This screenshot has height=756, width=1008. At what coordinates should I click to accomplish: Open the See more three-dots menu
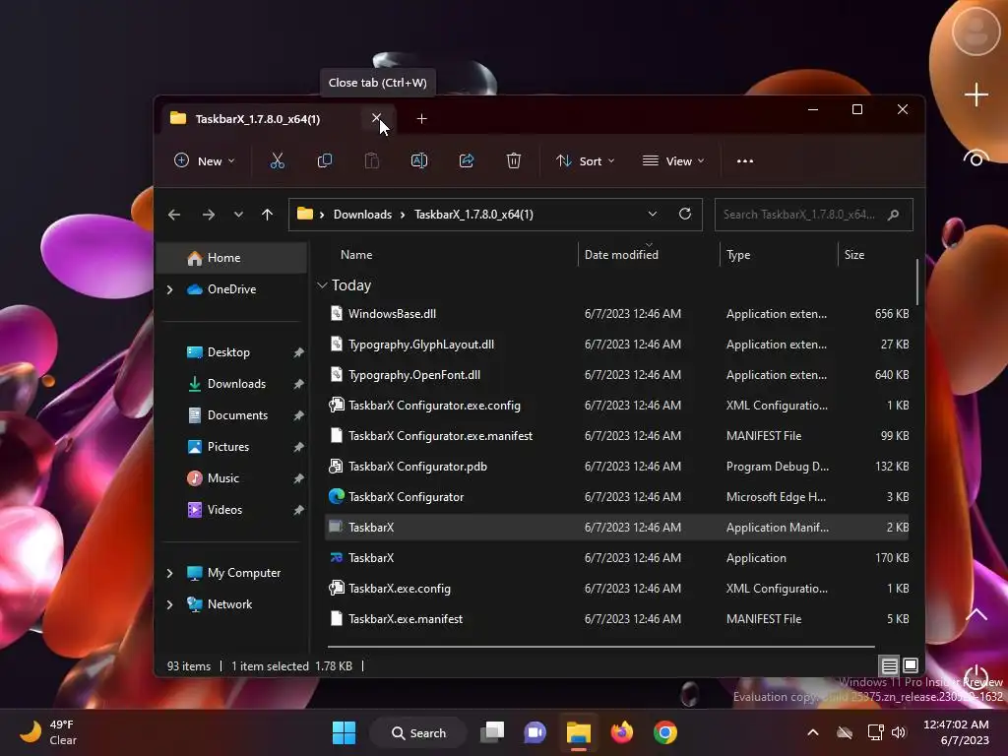[x=745, y=161]
